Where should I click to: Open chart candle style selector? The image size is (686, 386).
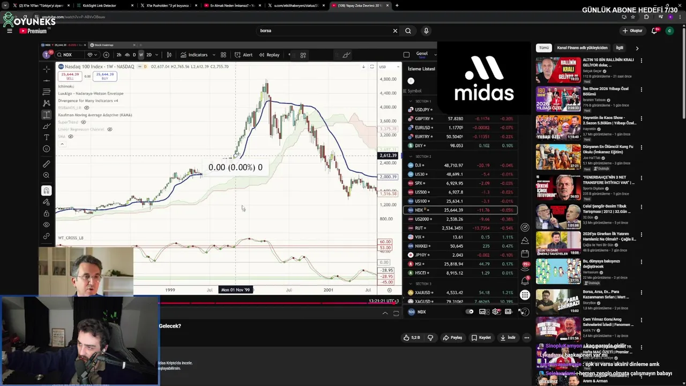click(x=169, y=55)
